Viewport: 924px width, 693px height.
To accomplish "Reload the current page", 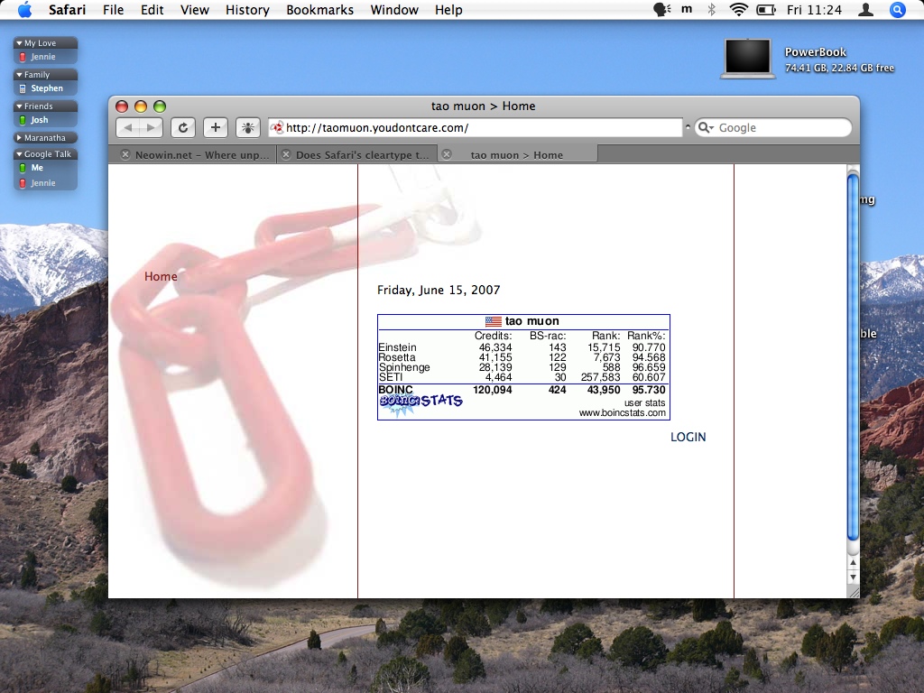I will click(x=183, y=127).
